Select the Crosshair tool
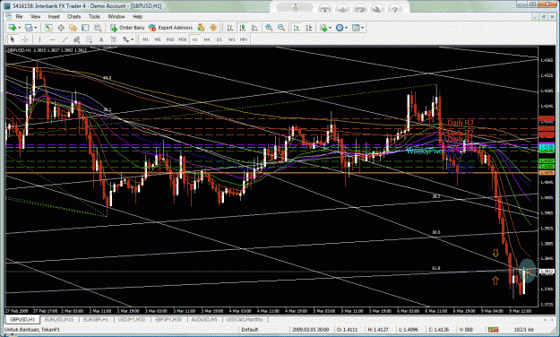Image resolution: width=560 pixels, height=337 pixels. [x=25, y=39]
